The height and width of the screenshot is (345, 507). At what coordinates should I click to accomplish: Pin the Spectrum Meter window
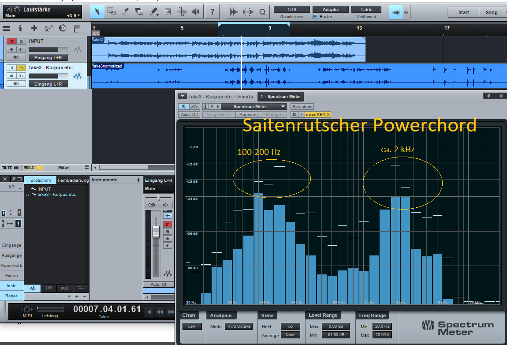[x=488, y=96]
